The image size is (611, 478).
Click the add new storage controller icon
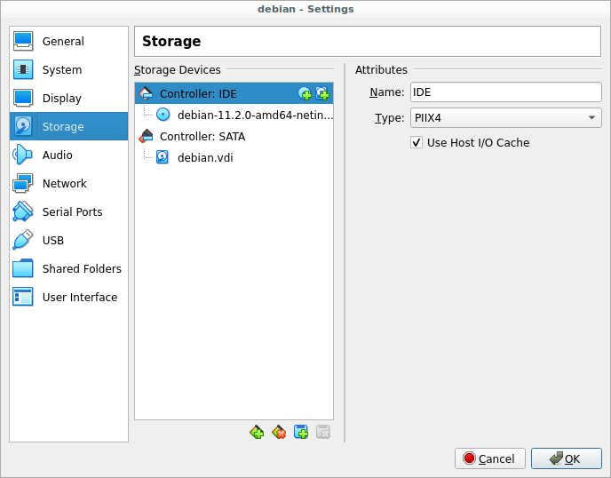point(257,433)
